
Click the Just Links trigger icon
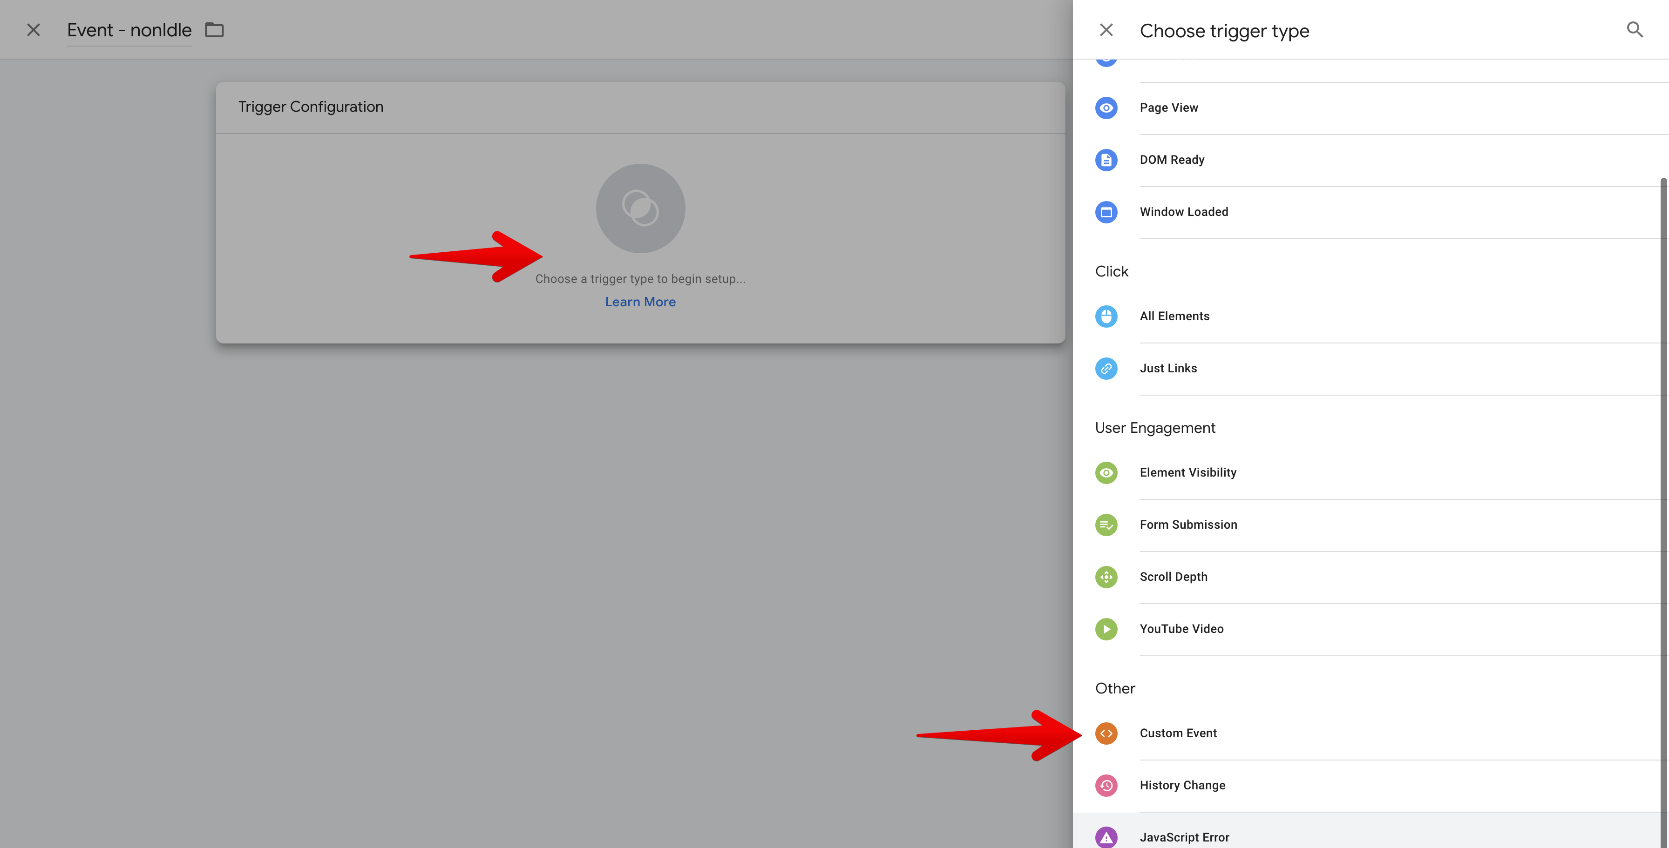1106,368
